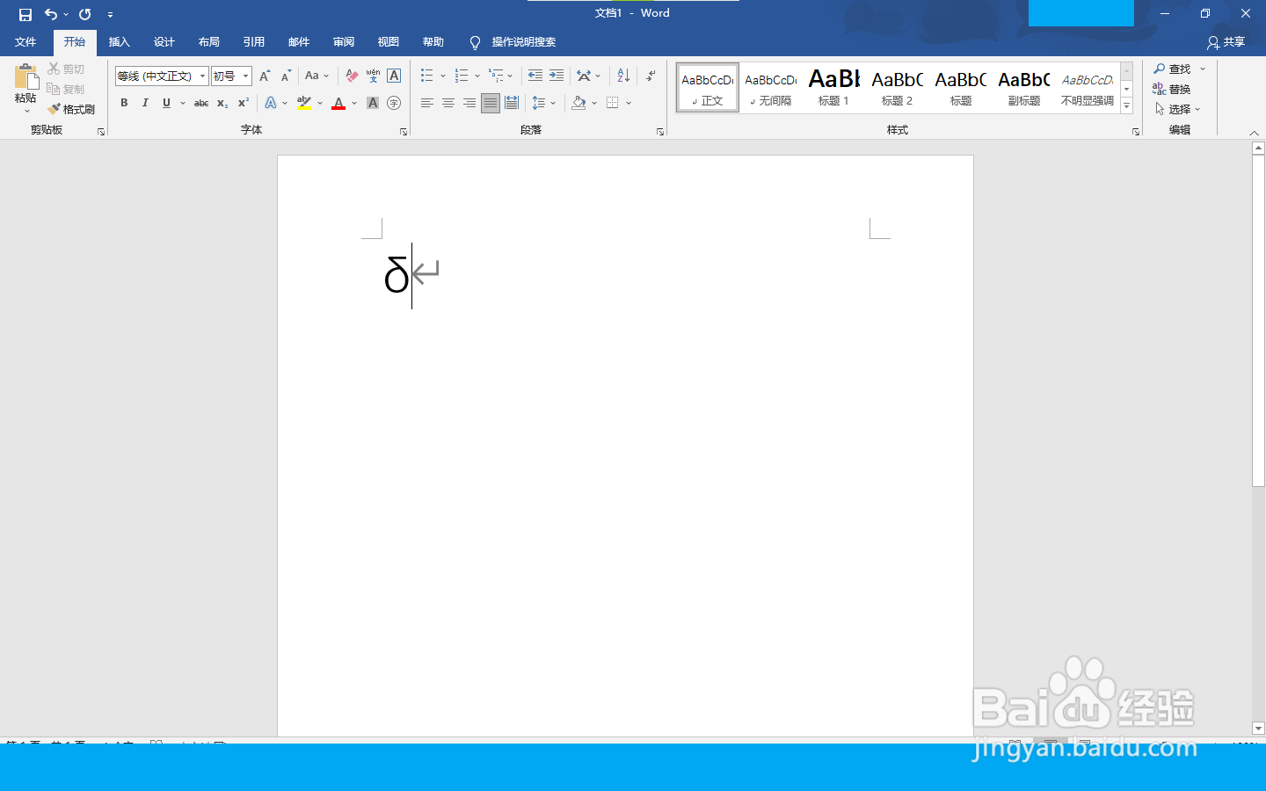
Task: Click the Paste clipboard icon
Action: point(26,76)
